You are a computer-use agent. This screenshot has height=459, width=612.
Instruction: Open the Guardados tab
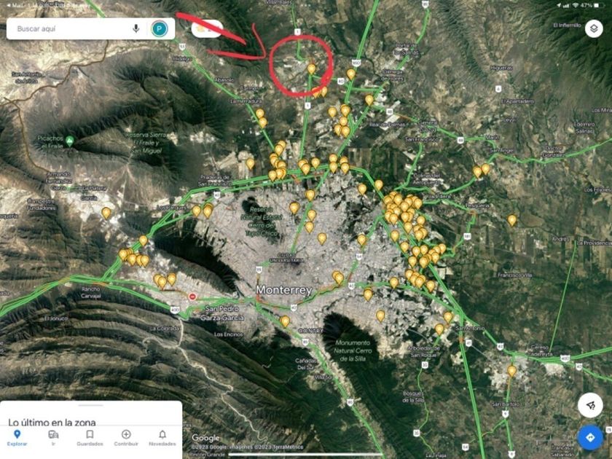pos(90,438)
